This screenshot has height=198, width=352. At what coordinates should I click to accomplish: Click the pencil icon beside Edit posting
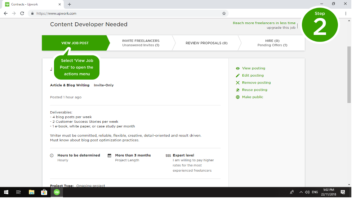[x=238, y=76]
